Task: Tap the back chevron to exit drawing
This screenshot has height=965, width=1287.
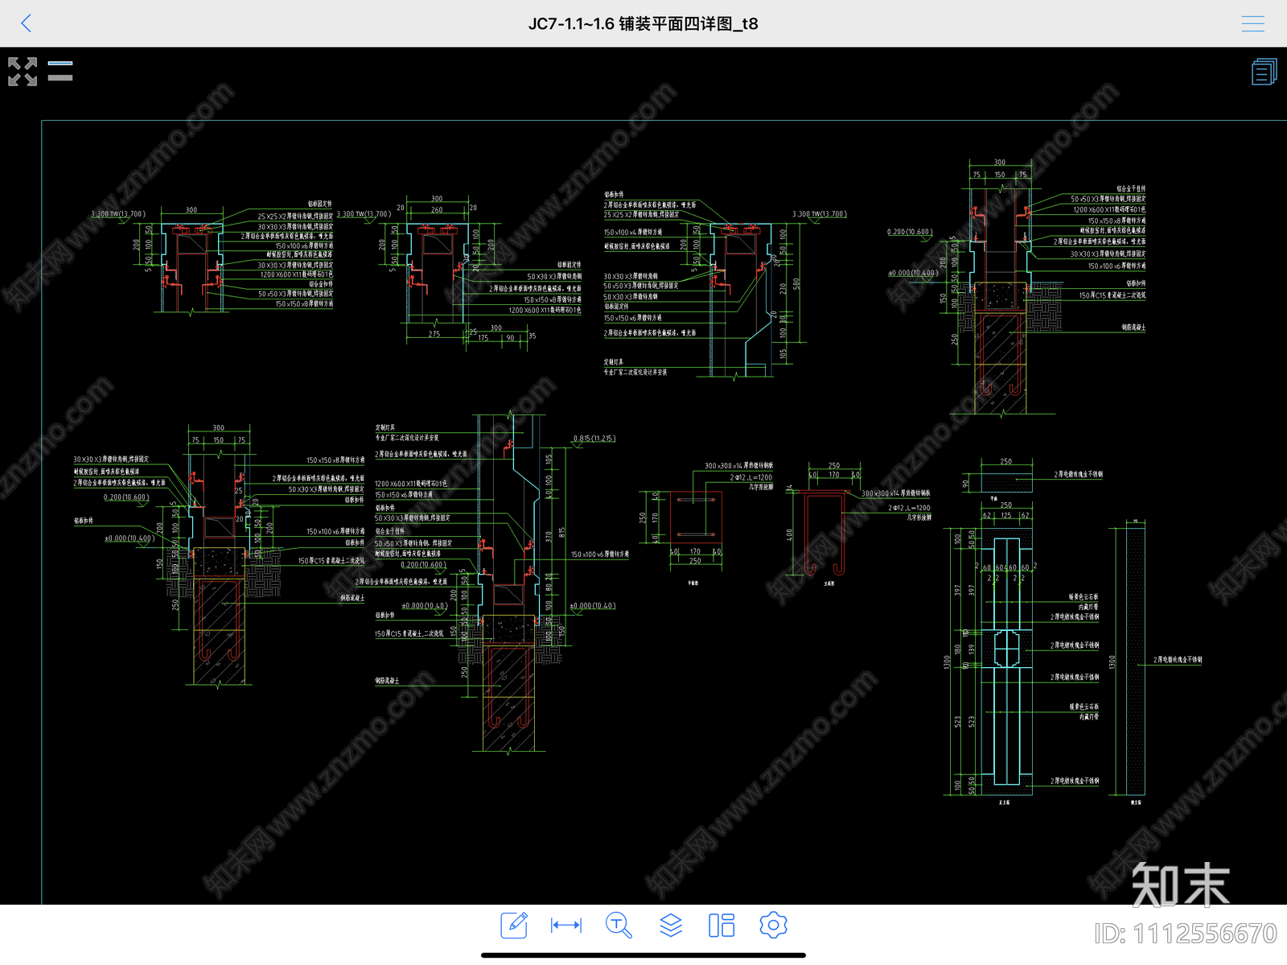Action: click(27, 23)
